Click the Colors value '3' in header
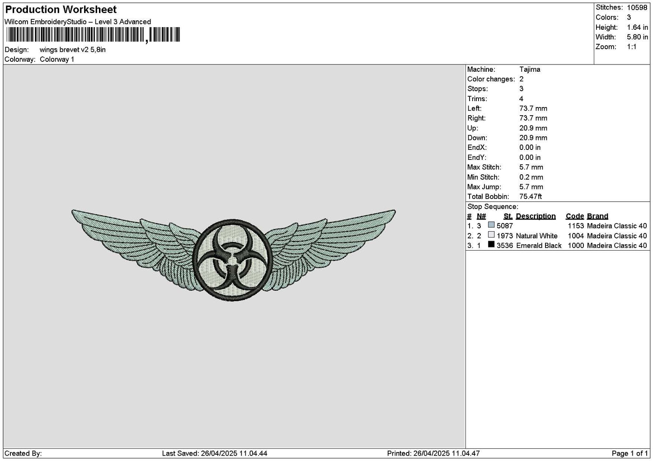The height and width of the screenshot is (461, 653). coord(629,18)
